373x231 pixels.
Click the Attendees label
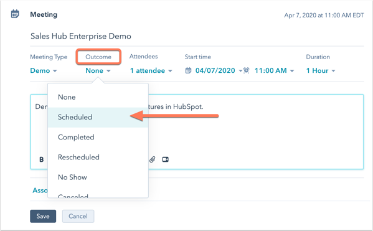tap(143, 57)
